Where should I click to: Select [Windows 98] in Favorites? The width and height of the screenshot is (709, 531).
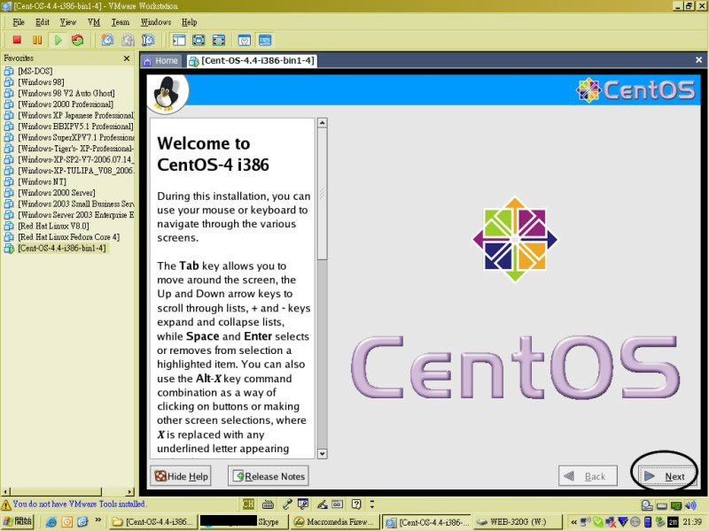pos(41,82)
